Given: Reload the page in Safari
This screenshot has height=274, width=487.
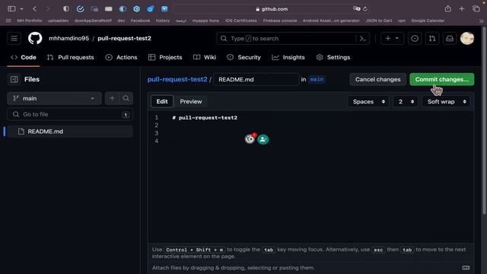Looking at the screenshot, I should click(365, 8).
